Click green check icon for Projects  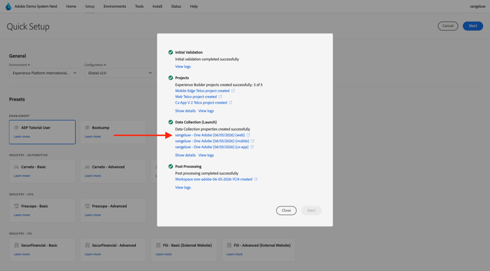171,78
